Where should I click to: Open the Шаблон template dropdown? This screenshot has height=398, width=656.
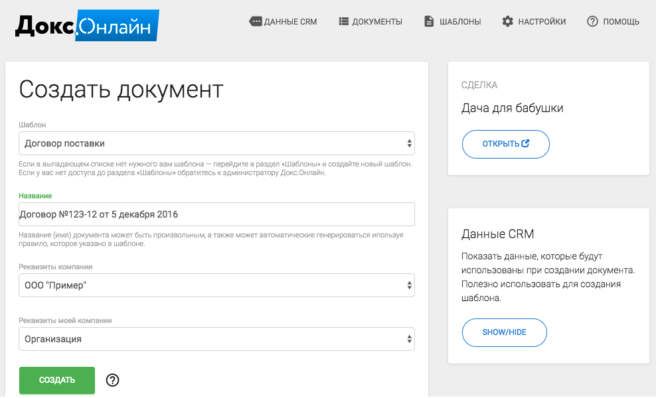[216, 143]
